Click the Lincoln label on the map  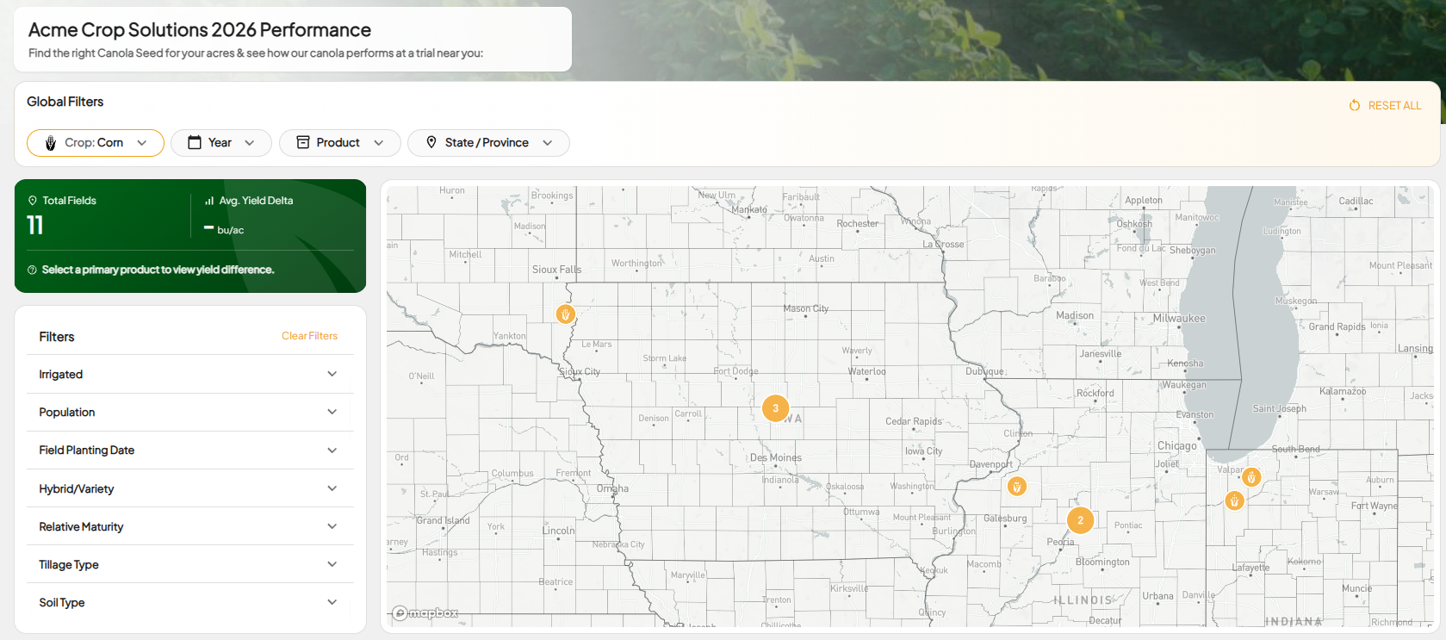[x=558, y=531]
